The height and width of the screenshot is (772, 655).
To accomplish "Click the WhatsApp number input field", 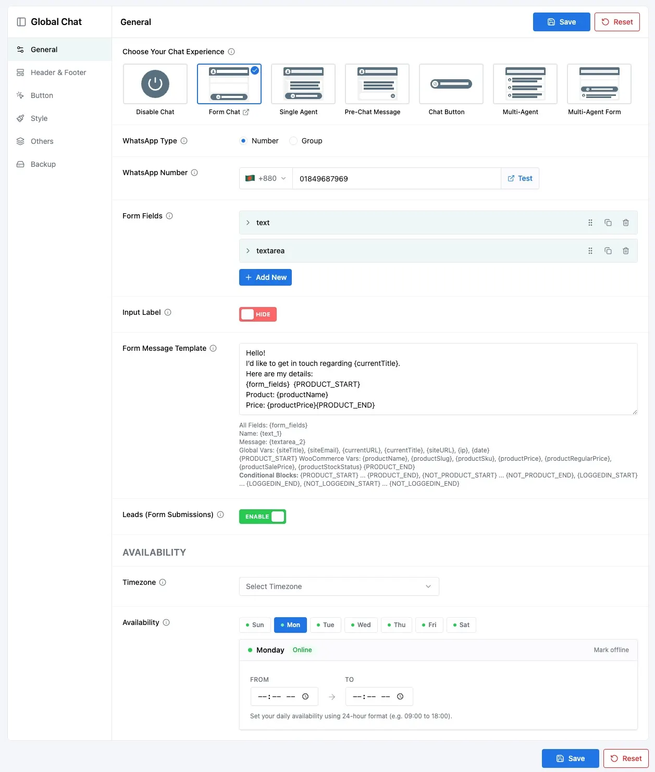I will (x=397, y=178).
